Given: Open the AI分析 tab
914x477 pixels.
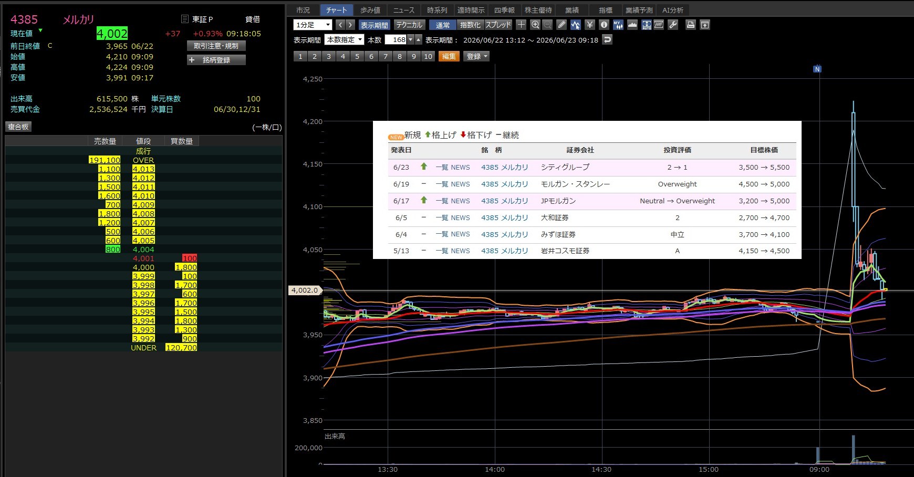Looking at the screenshot, I should click(673, 10).
